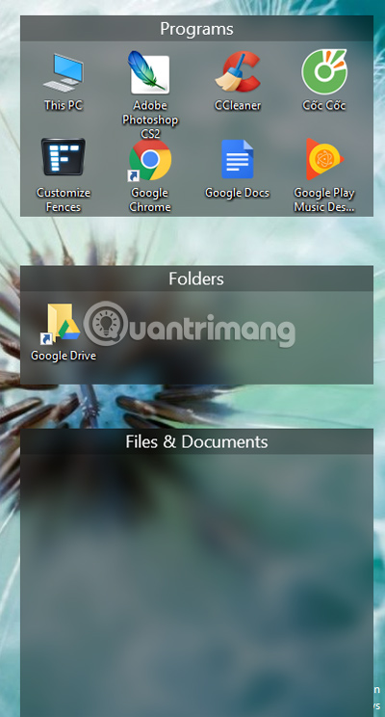The height and width of the screenshot is (717, 385).
Task: Click the Google Drive folder shortcut
Action: pyautogui.click(x=62, y=323)
